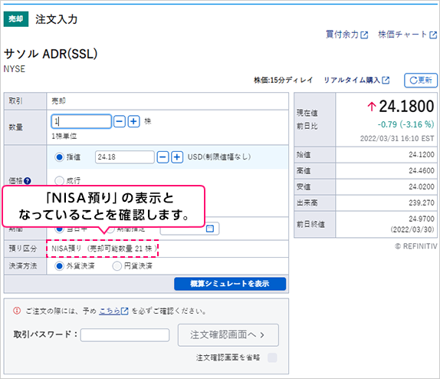The width and height of the screenshot is (440, 379).
Task: Click the 出来高 value 239.270
Action: coord(422,203)
